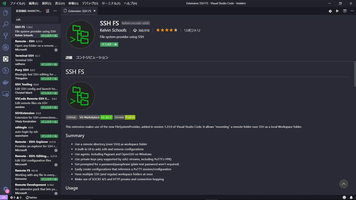Open the Explorer view in activity bar
Screen dimensions: 356x200
click(x=5, y=13)
